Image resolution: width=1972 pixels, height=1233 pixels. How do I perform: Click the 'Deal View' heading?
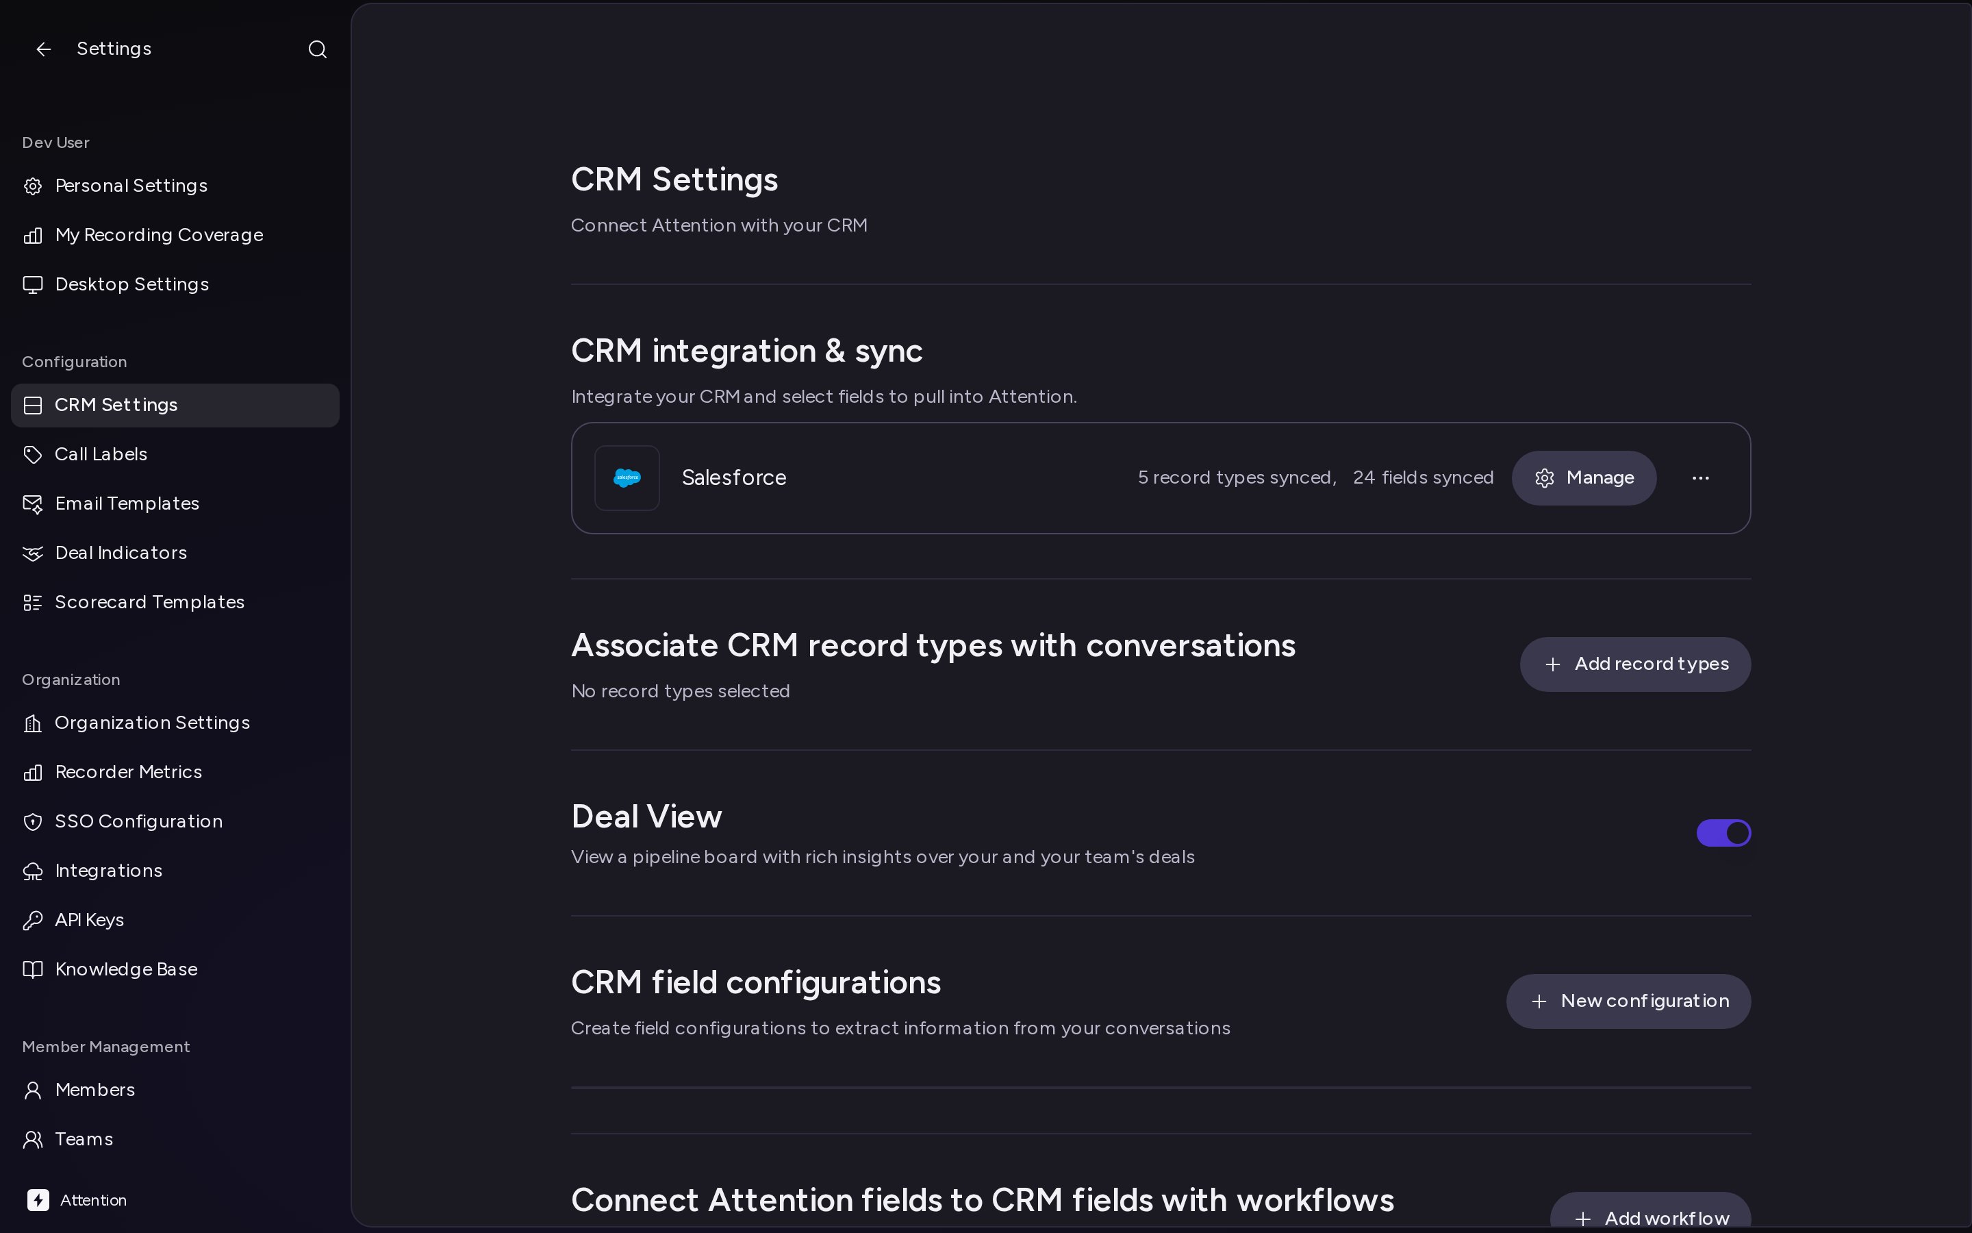point(647,817)
